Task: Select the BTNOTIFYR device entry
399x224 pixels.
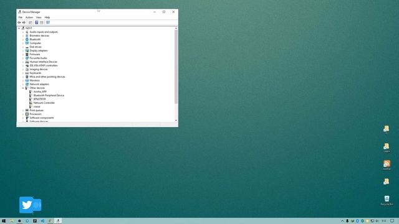Action: (x=40, y=99)
